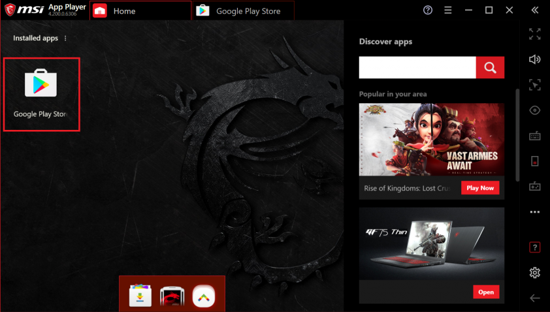Click the cursor lock icon in sidebar
The width and height of the screenshot is (550, 312).
pos(534,85)
